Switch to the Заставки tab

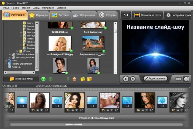pos(60,15)
